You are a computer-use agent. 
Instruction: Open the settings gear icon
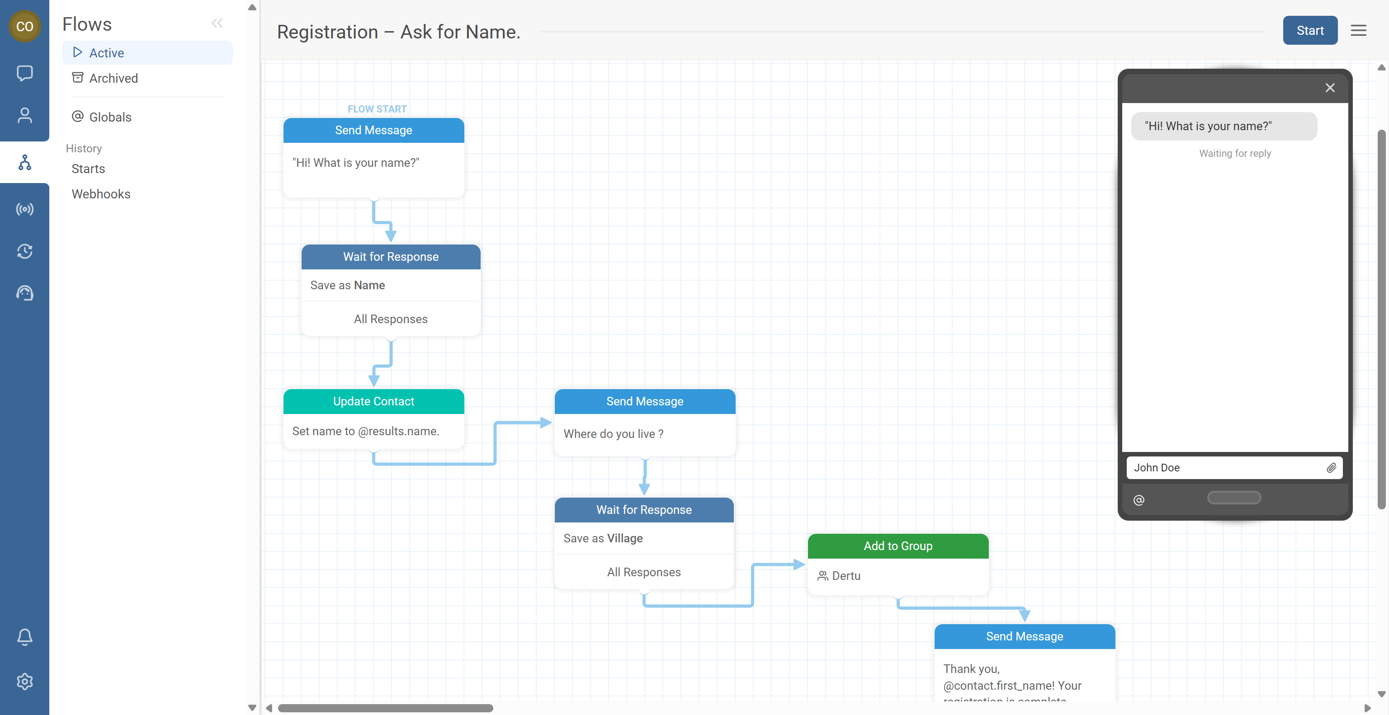pyautogui.click(x=24, y=682)
